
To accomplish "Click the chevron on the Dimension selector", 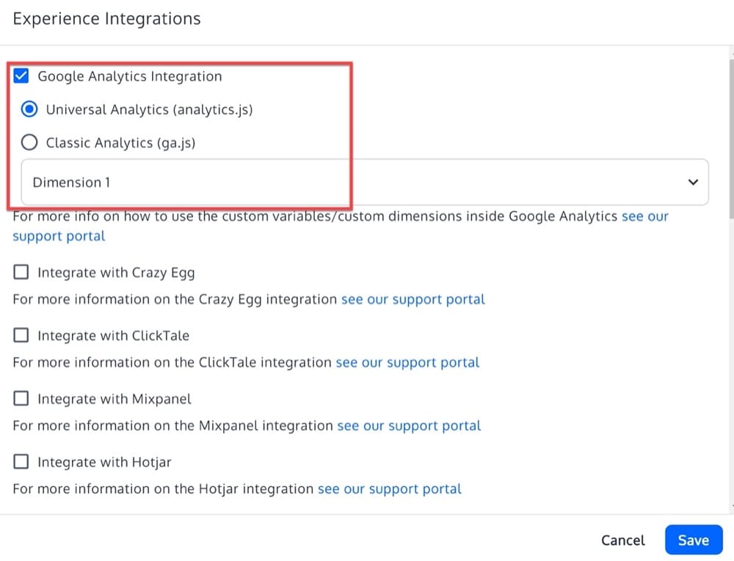I will (x=691, y=182).
